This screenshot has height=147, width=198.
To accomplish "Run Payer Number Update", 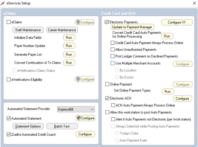I will point(69,46).
